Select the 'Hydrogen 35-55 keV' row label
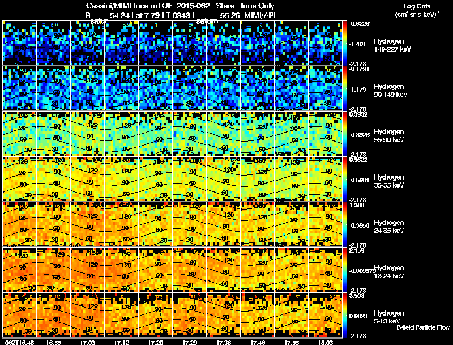 pos(389,181)
